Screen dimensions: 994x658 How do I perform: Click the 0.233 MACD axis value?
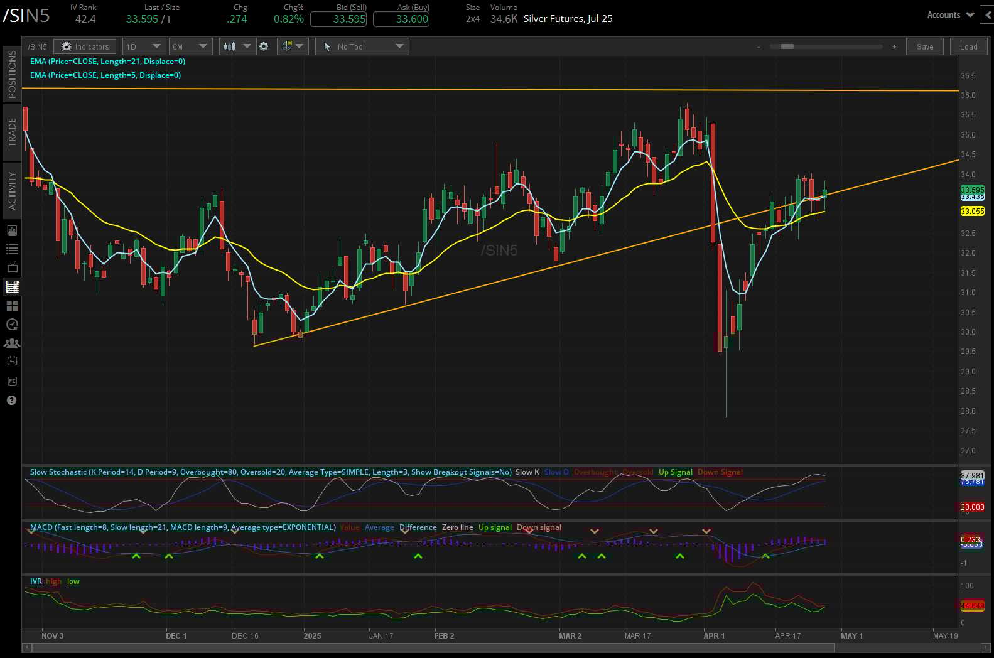(971, 539)
